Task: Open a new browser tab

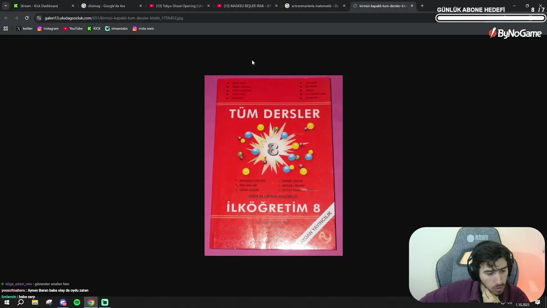Action: pos(422,6)
